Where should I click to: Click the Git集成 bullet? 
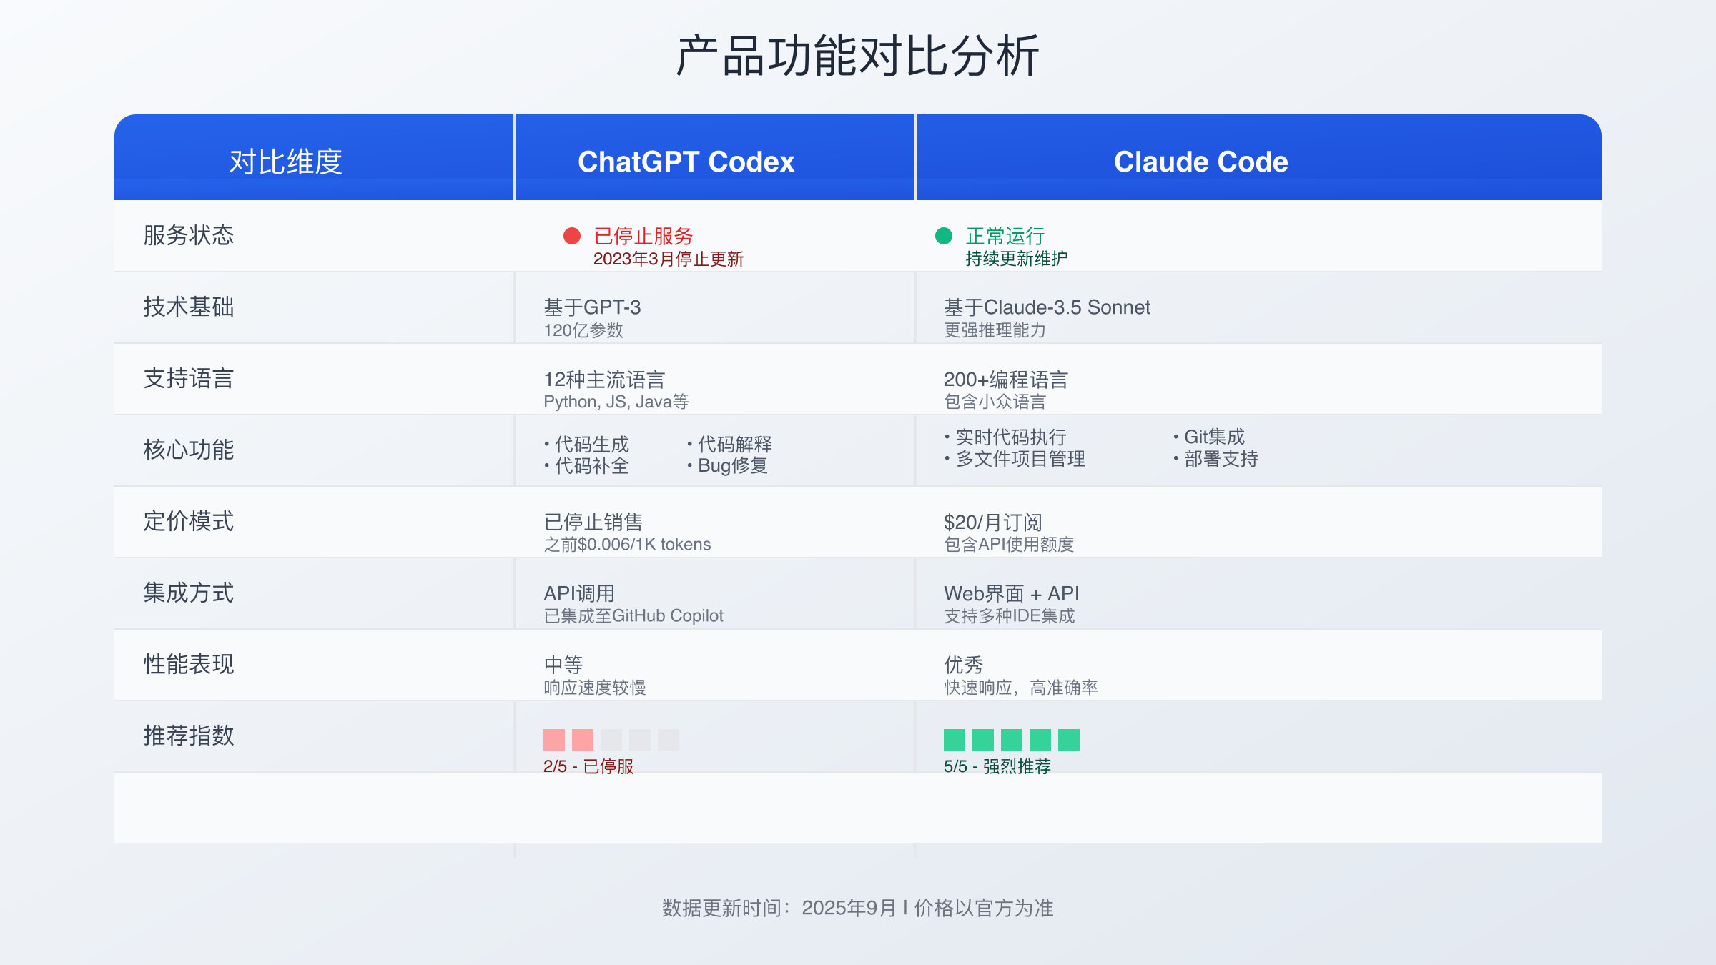pos(1209,437)
